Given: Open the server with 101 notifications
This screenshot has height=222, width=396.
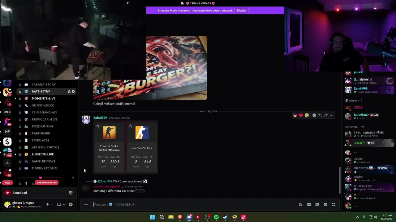Looking at the screenshot, I should (x=7, y=152).
